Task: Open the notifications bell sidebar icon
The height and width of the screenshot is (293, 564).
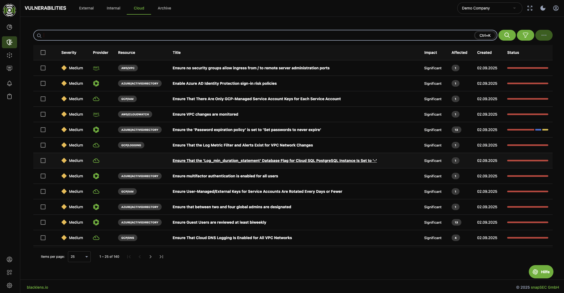Action: [x=9, y=83]
